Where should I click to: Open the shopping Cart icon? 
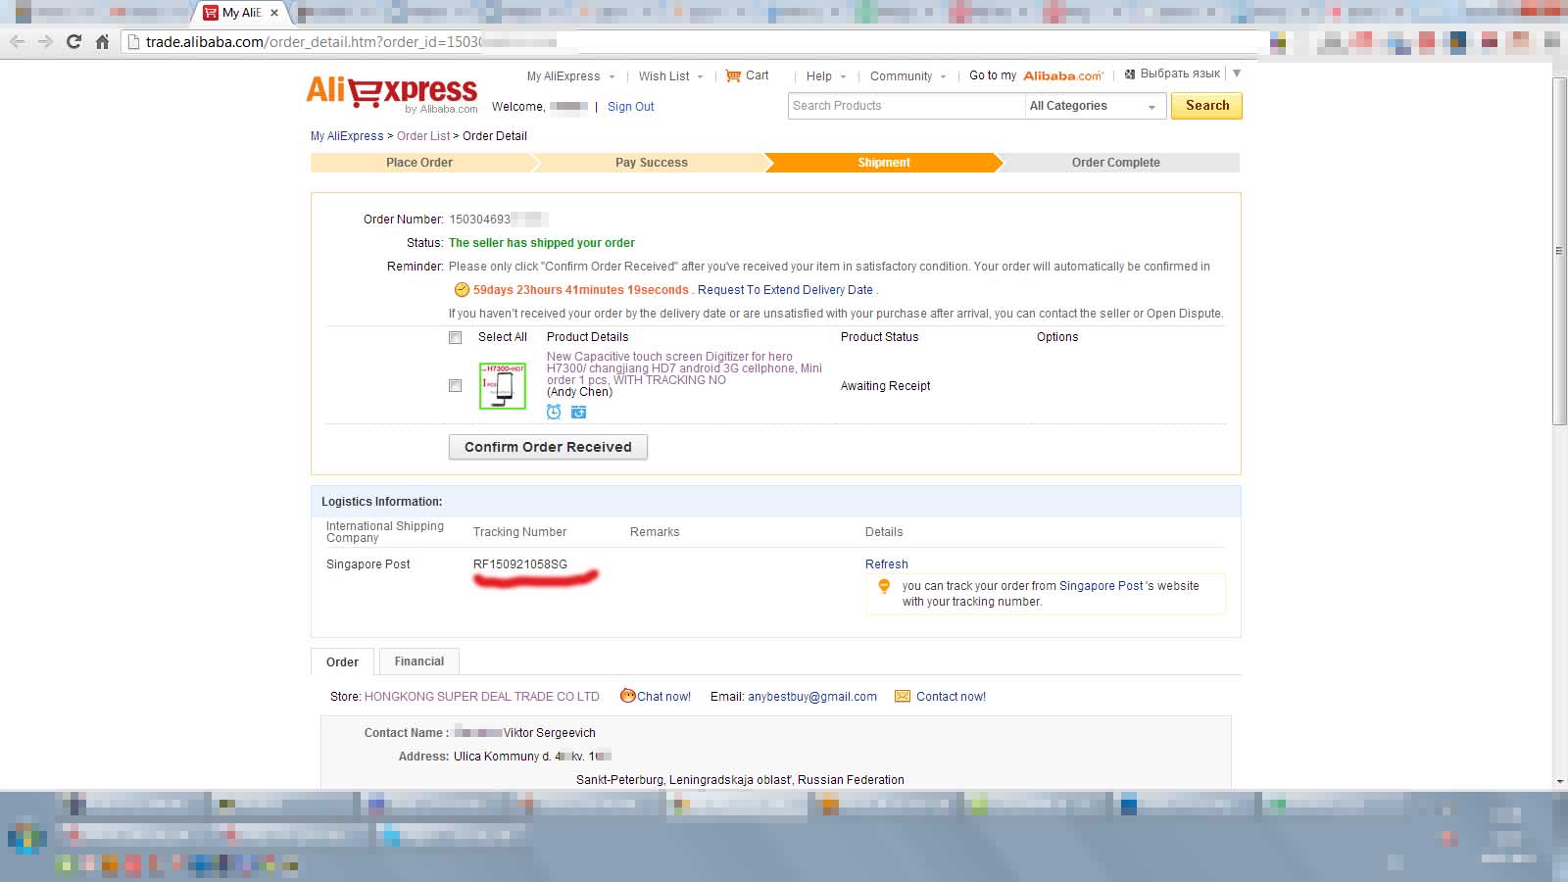733,75
